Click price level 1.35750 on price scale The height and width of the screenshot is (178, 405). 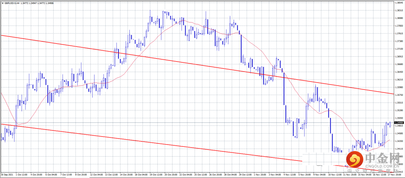pos(400,95)
